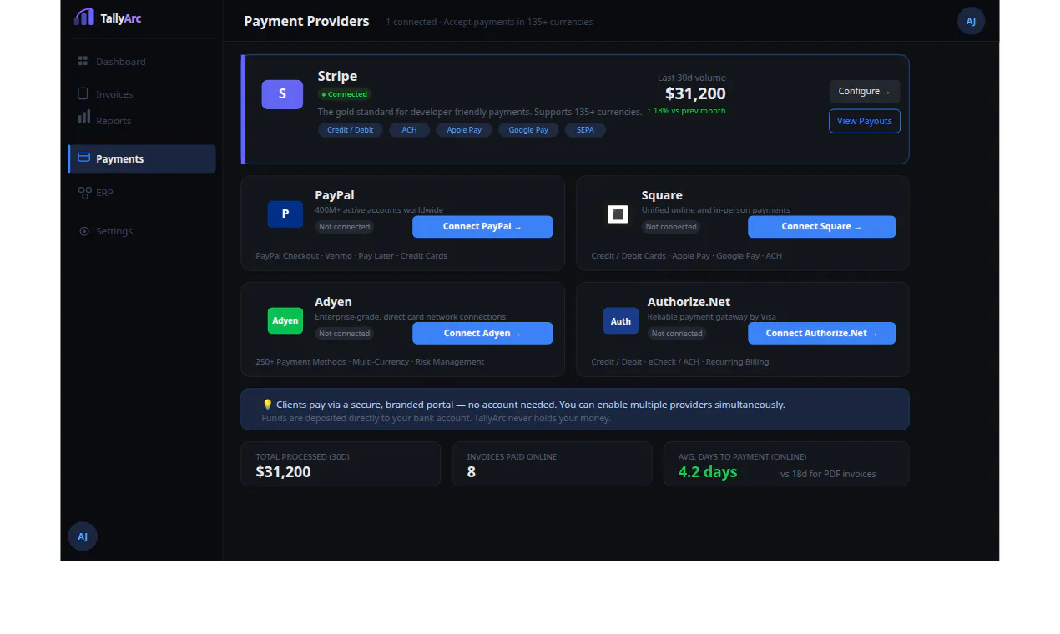The height and width of the screenshot is (634, 1060).
Task: Click Payment Providers page title
Action: 306,21
